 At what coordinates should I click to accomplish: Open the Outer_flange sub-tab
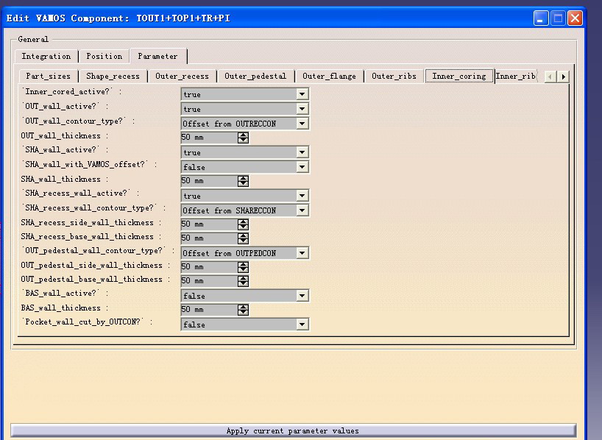(329, 76)
